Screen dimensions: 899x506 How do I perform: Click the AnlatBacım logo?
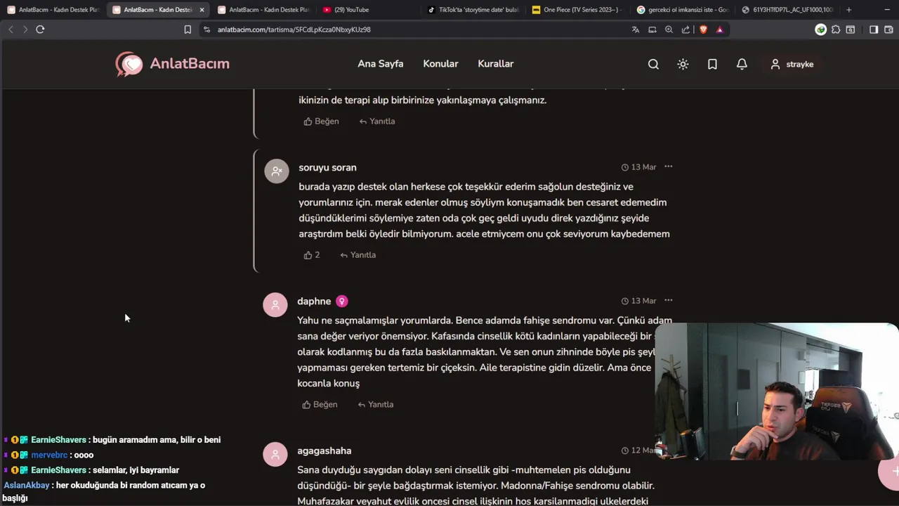point(173,64)
